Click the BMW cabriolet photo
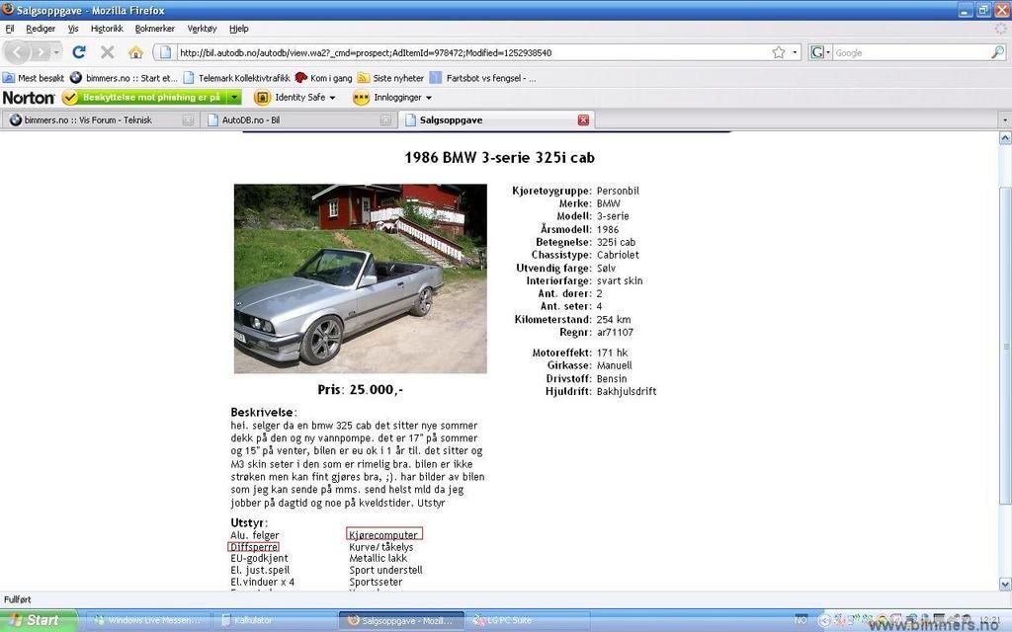The width and height of the screenshot is (1012, 632). [360, 278]
